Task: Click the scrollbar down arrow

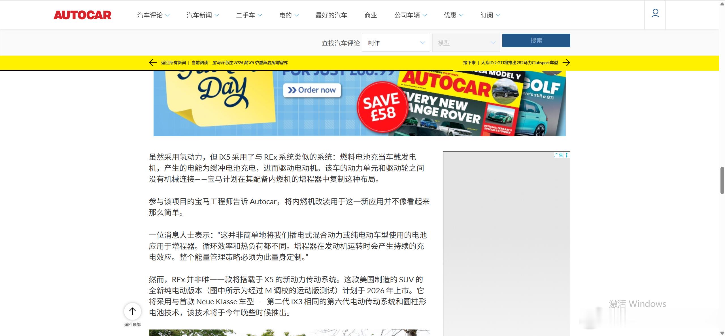Action: point(722,333)
